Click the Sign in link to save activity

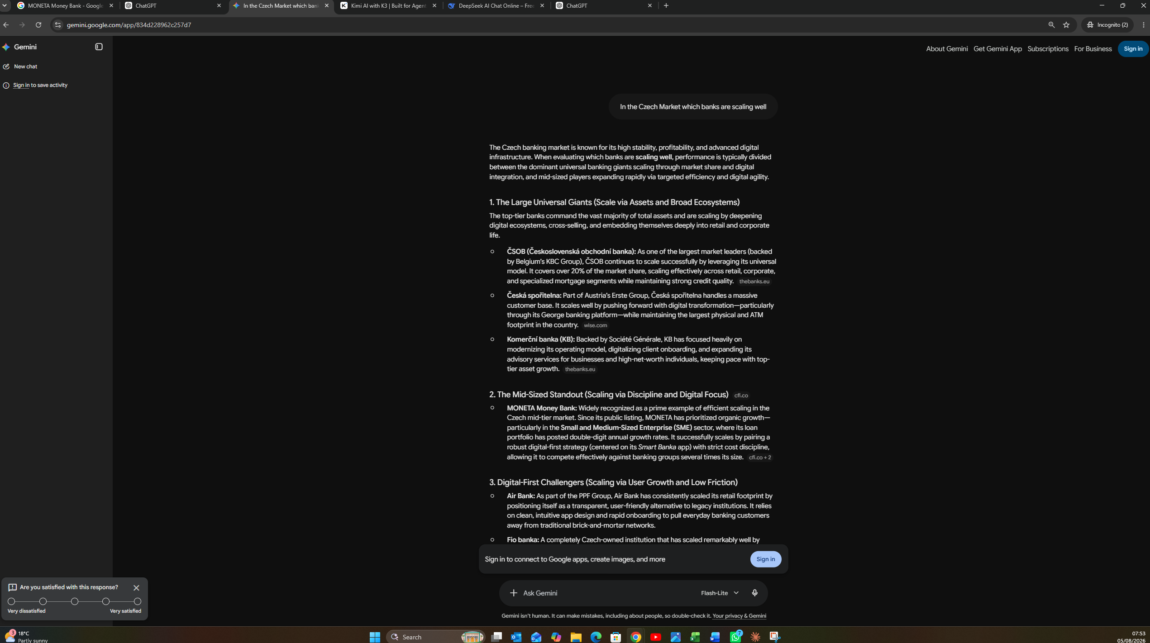point(21,85)
